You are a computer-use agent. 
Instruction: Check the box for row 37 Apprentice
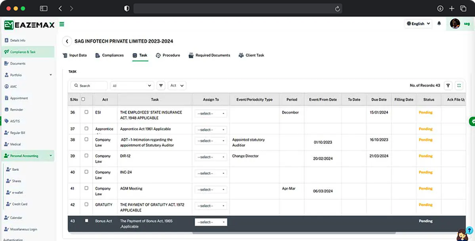86,128
